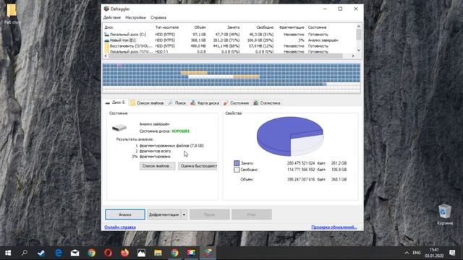This screenshot has height=260, width=463.
Task: Click the Анализ завершён status cell
Action: coord(323,40)
